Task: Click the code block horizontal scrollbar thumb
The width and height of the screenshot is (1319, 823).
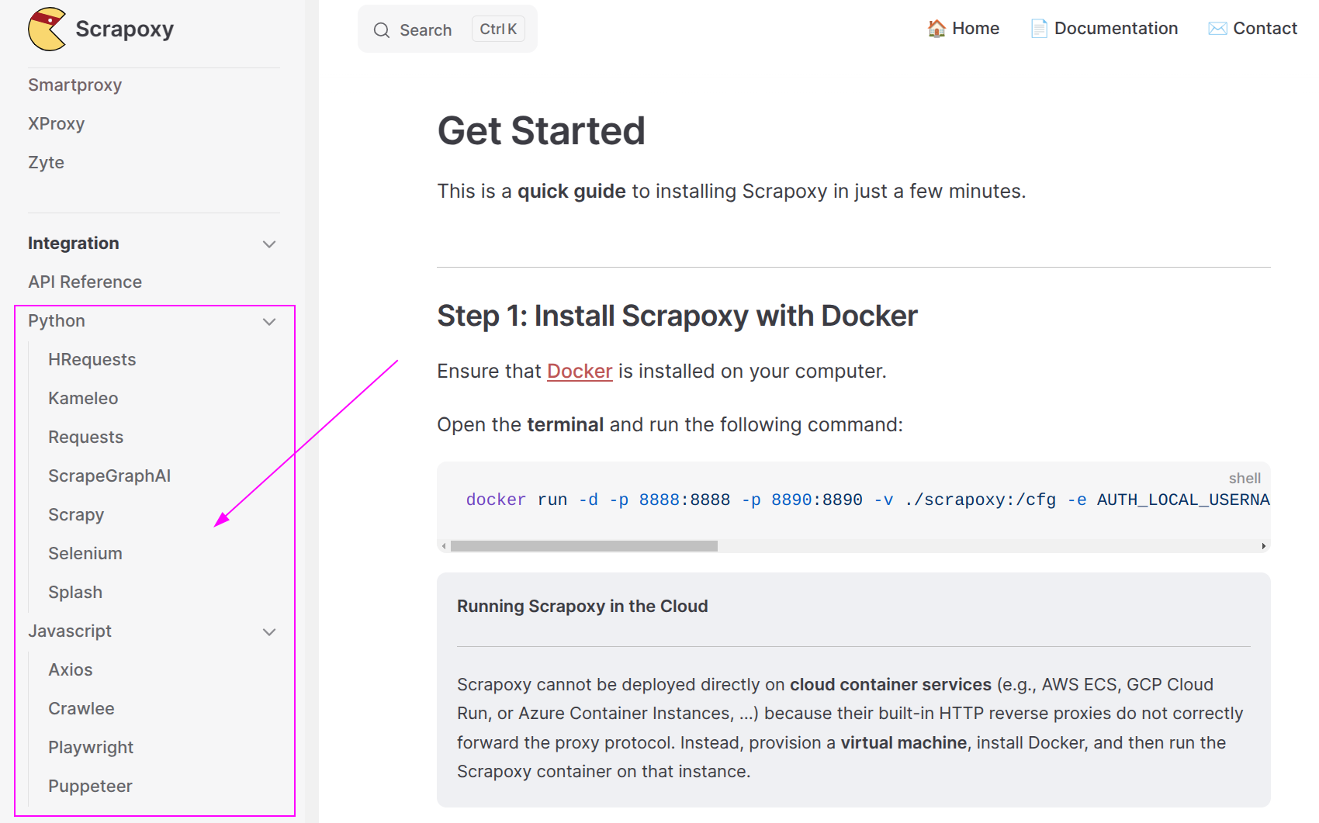Action: point(583,546)
